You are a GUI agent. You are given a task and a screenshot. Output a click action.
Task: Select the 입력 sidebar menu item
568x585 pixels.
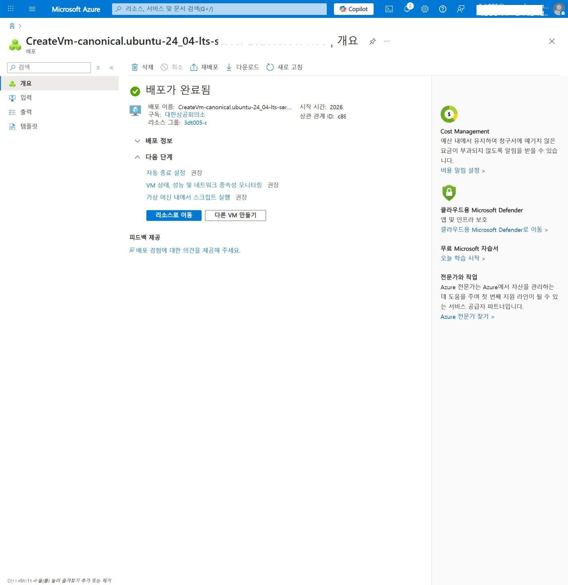point(59,98)
